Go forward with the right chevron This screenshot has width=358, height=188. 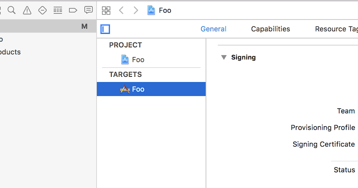click(x=136, y=10)
